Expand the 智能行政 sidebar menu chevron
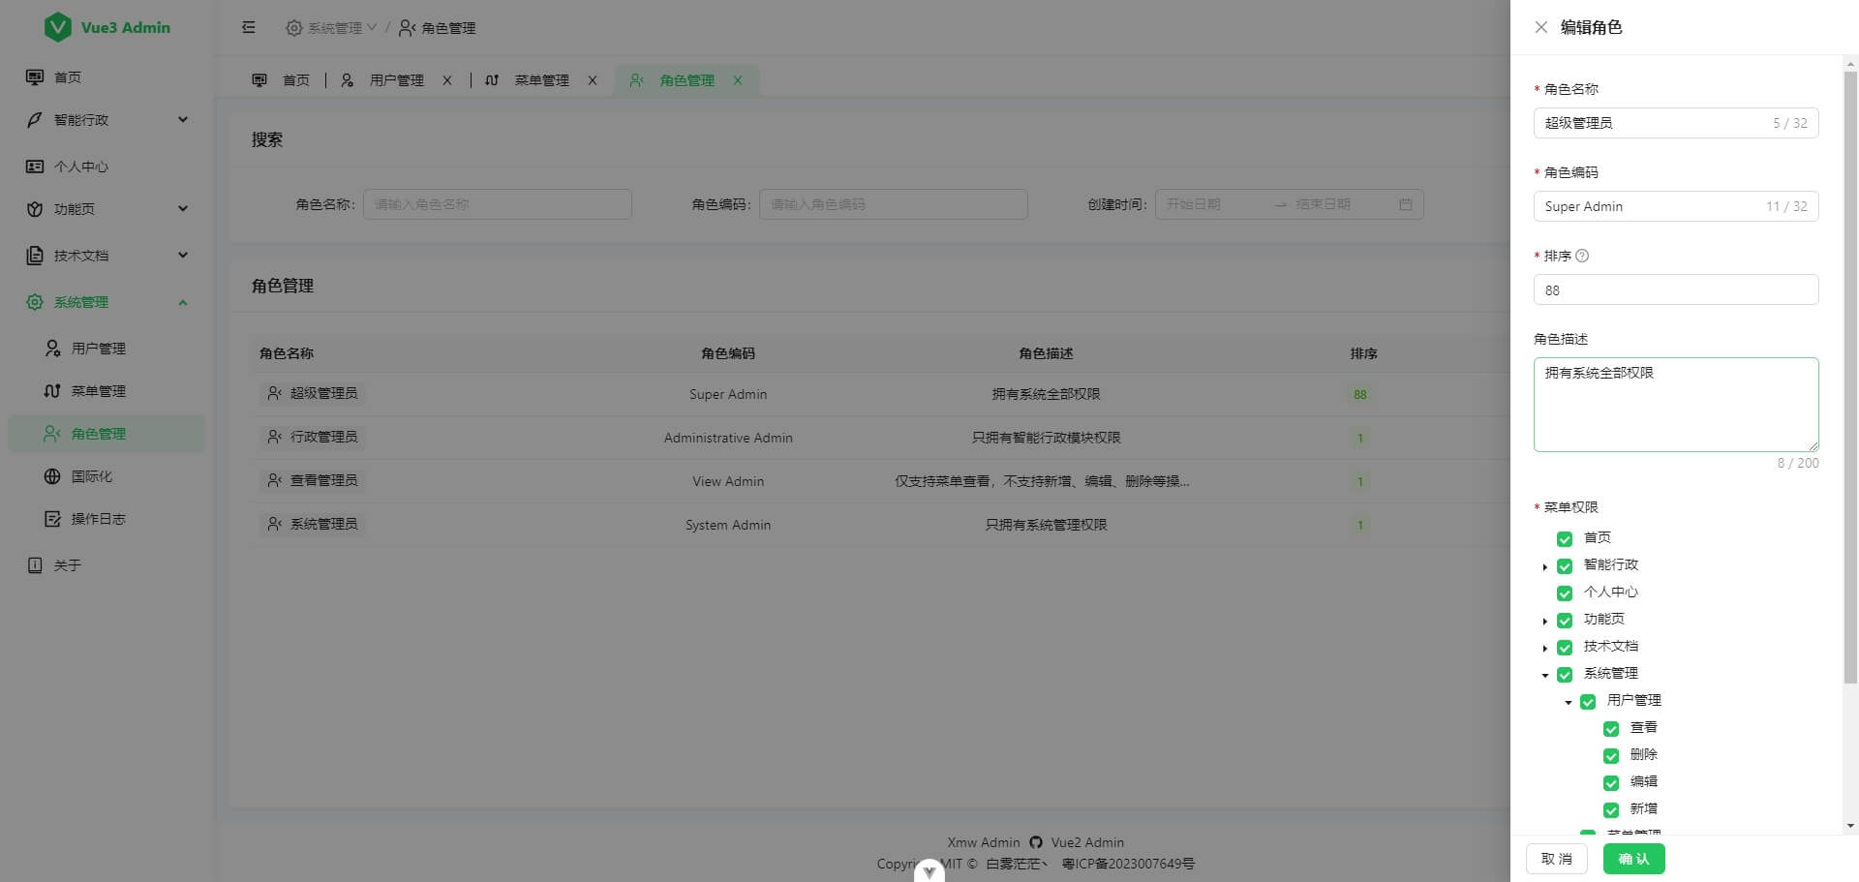The height and width of the screenshot is (882, 1859). (x=183, y=120)
